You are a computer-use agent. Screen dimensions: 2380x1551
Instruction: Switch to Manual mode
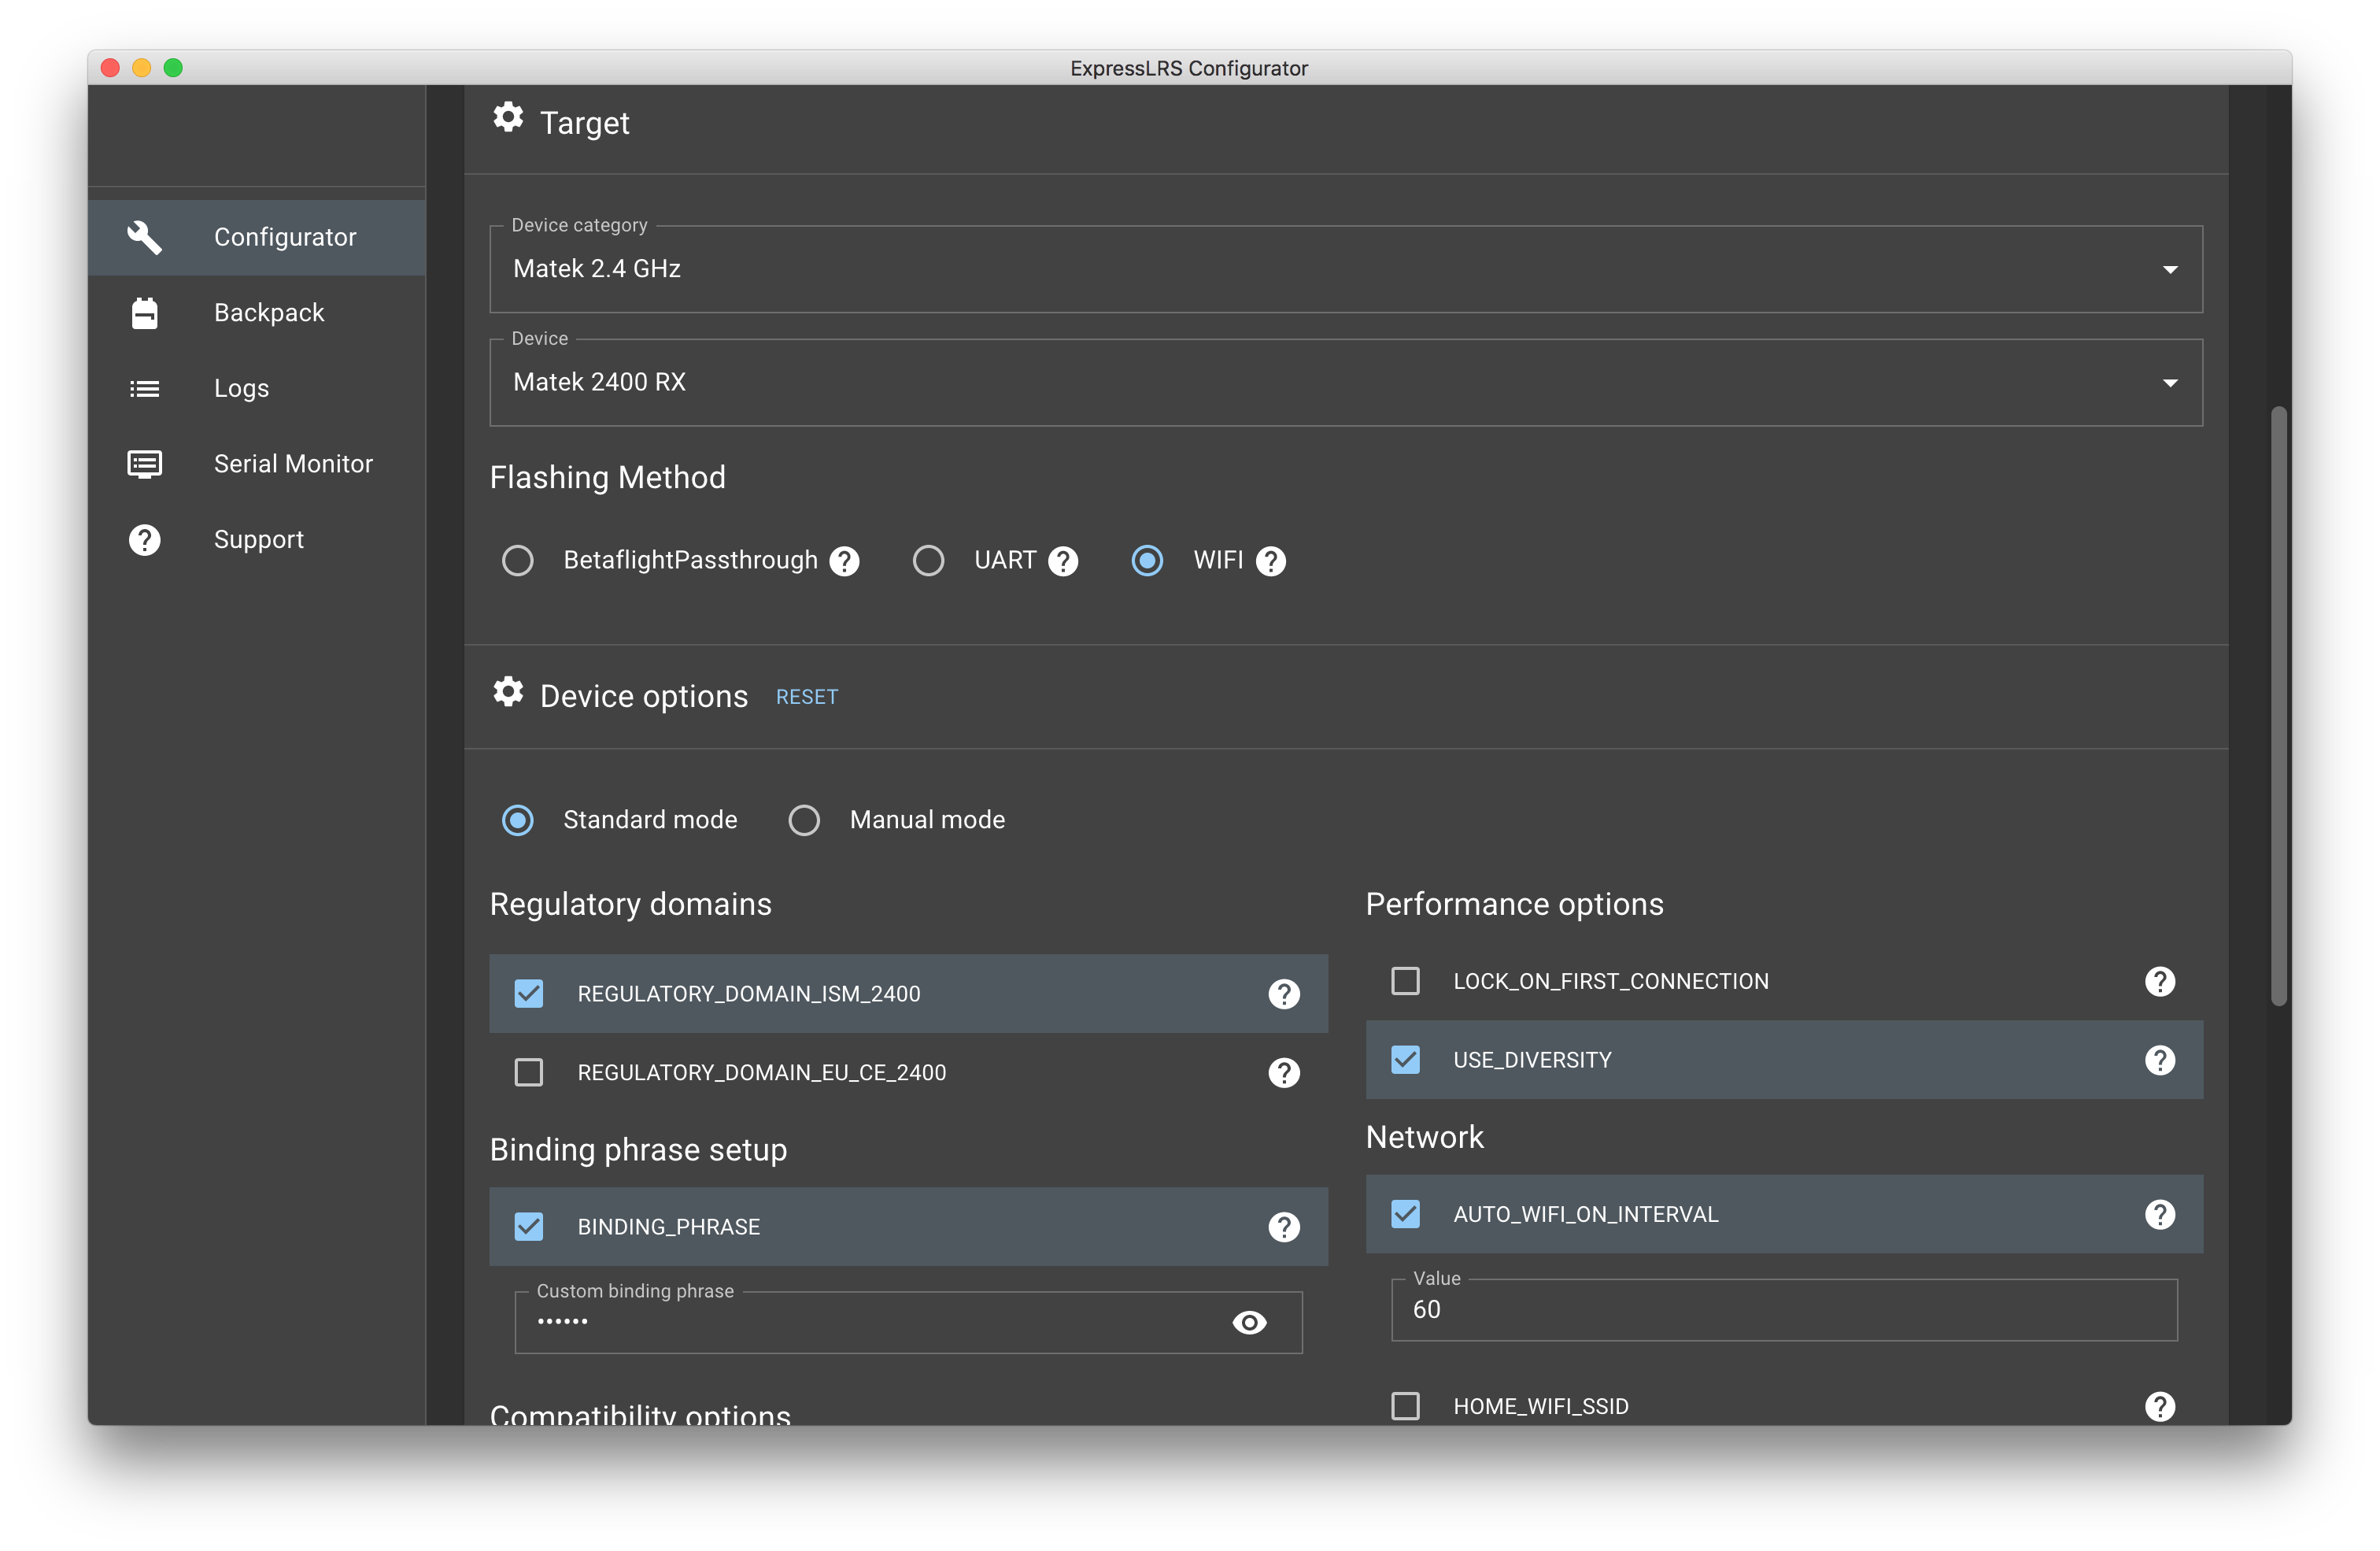point(805,820)
